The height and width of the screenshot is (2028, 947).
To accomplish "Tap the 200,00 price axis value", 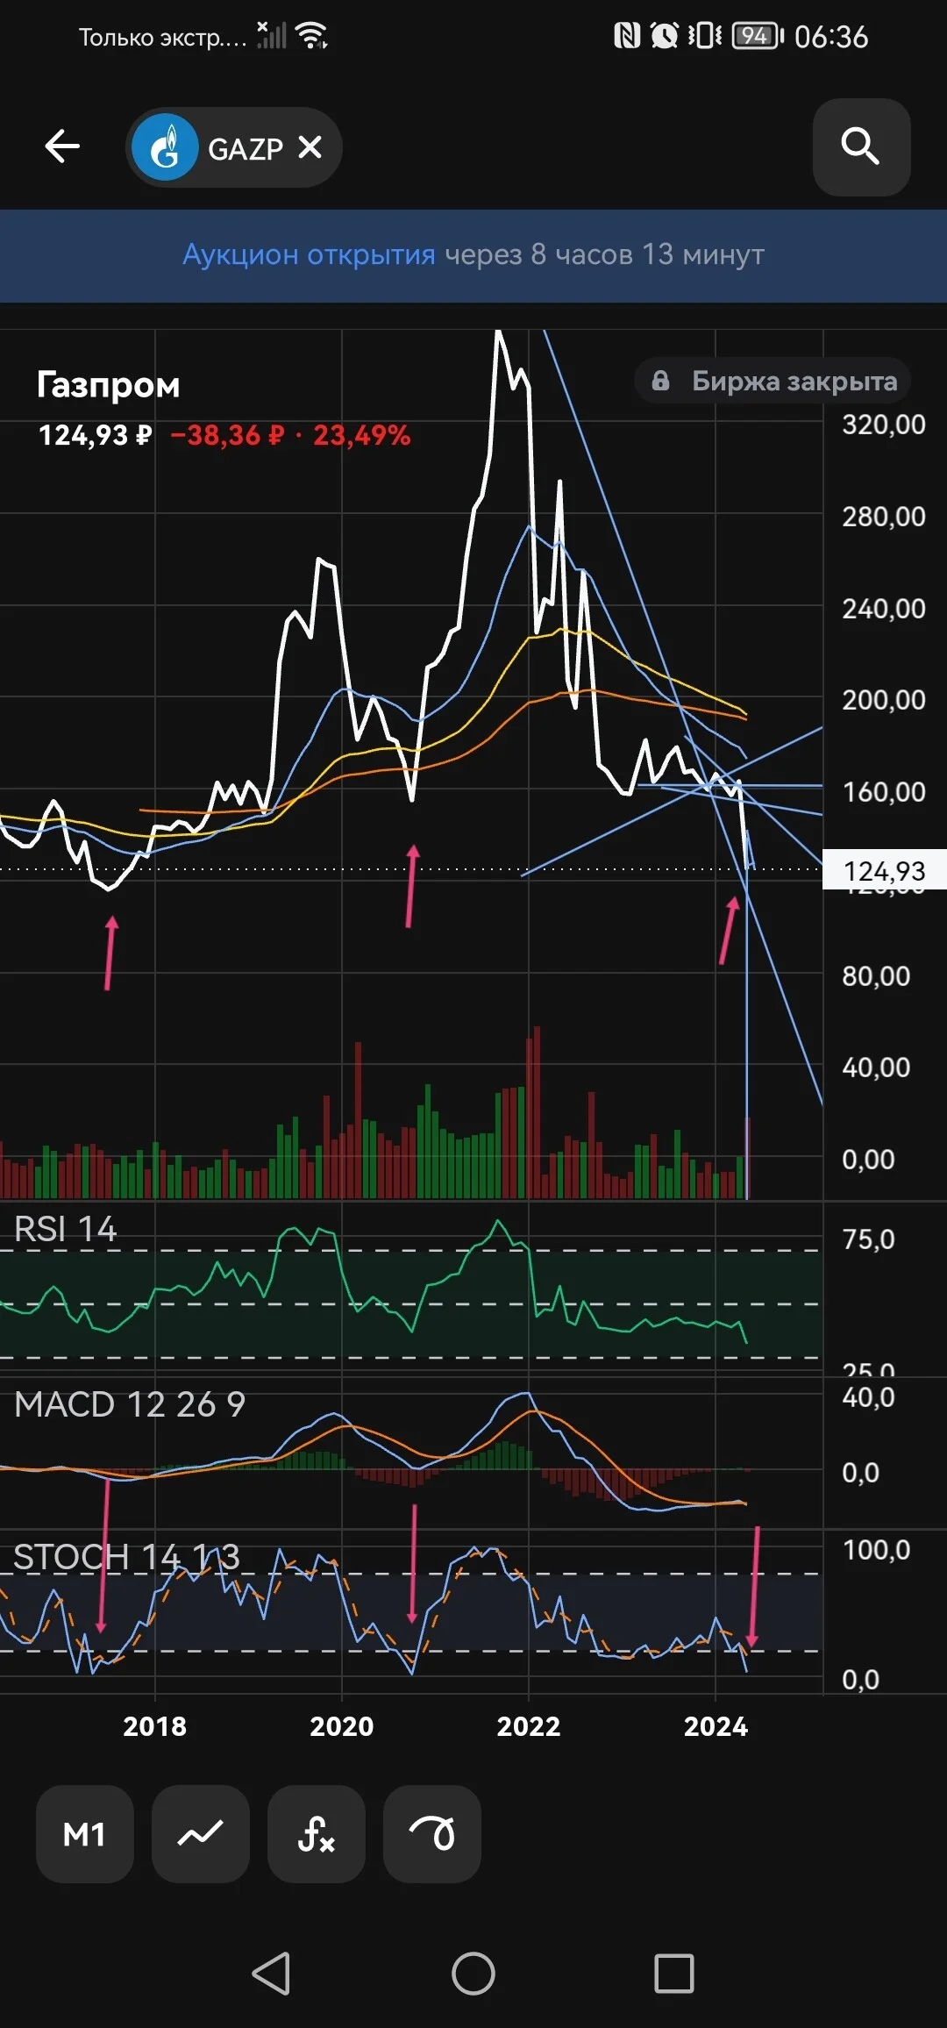I will point(884,700).
